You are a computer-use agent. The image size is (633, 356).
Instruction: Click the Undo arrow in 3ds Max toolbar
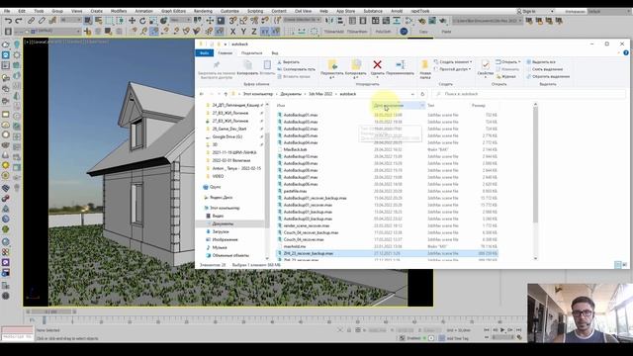(x=8, y=21)
